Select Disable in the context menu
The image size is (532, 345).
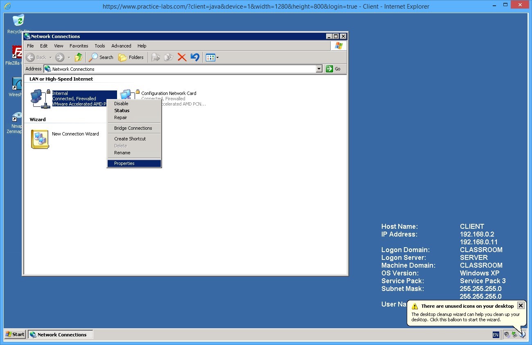121,104
